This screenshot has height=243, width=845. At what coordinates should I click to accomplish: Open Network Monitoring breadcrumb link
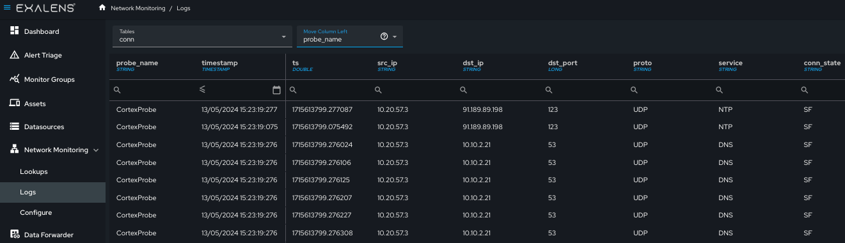point(138,8)
